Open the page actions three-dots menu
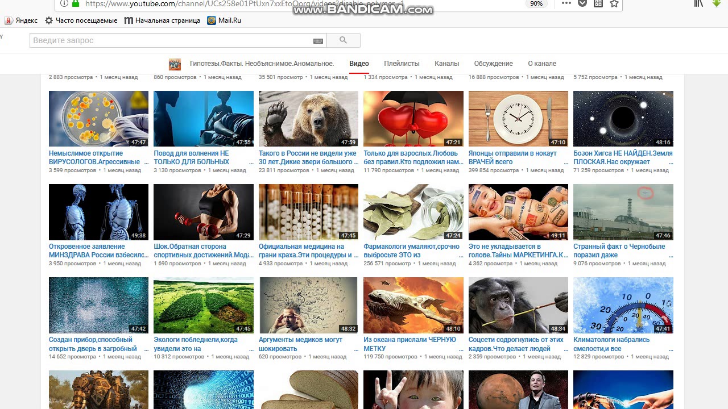The image size is (728, 409). point(566,3)
